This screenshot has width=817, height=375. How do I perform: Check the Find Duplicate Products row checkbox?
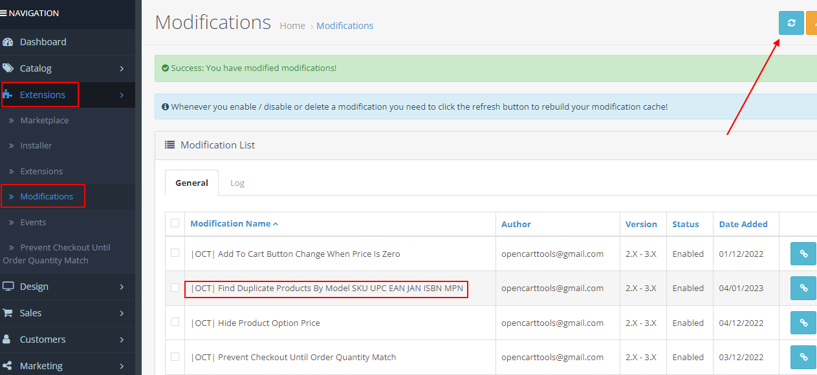(x=175, y=288)
